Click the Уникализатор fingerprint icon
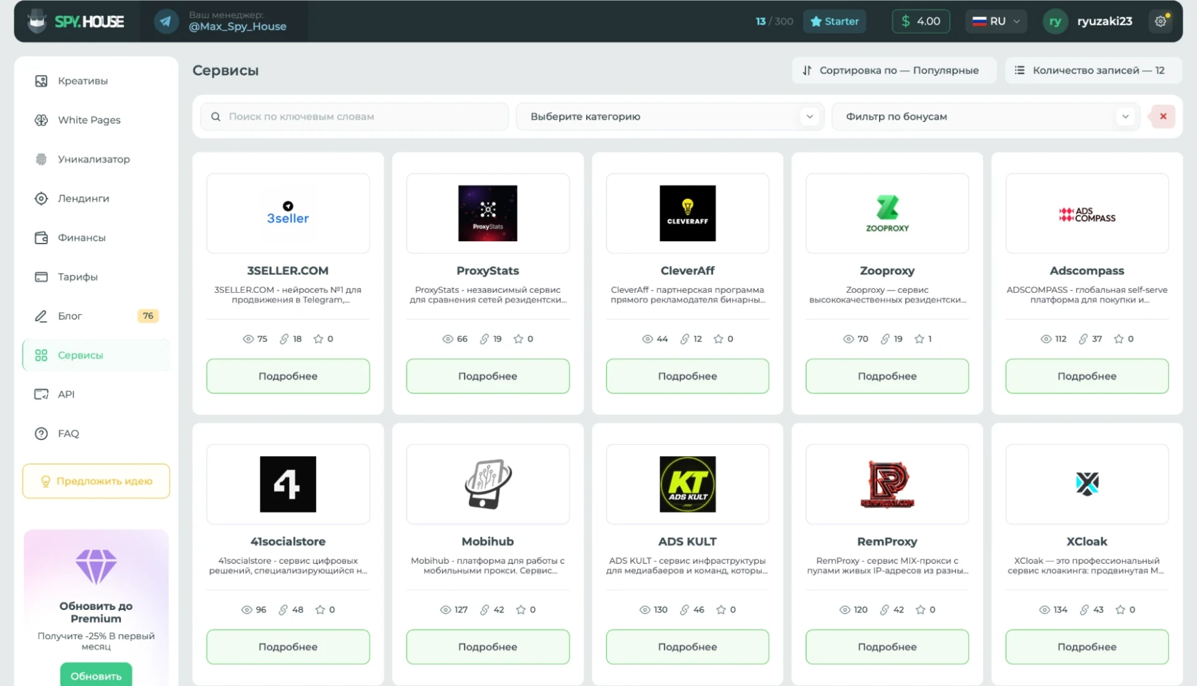 tap(41, 160)
